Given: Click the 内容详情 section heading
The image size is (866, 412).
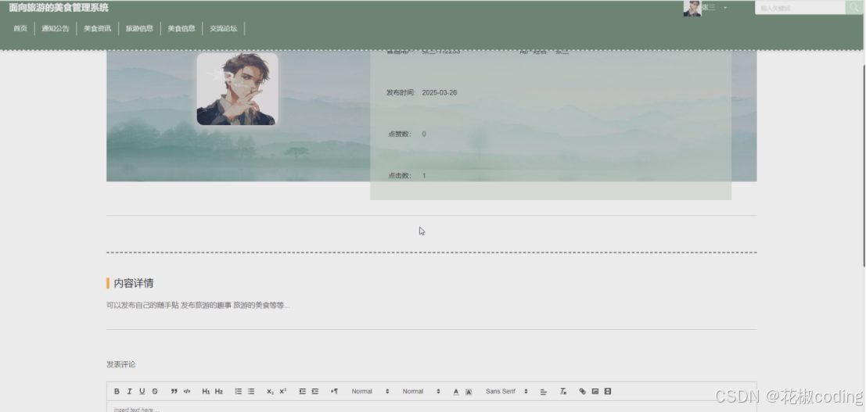Looking at the screenshot, I should (133, 283).
